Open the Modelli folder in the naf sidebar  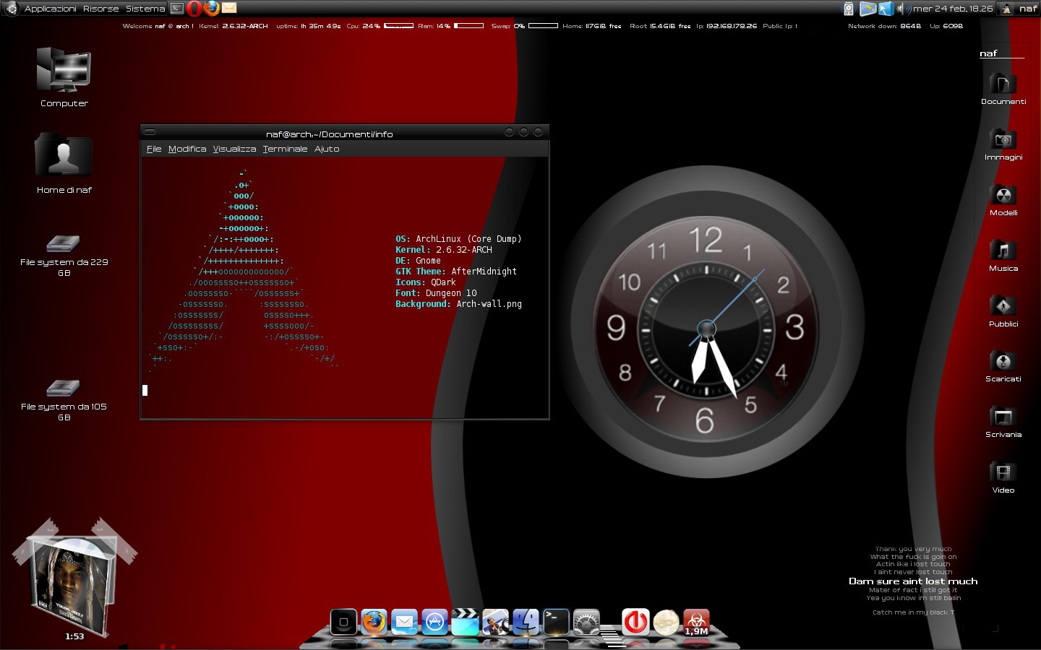point(1003,194)
